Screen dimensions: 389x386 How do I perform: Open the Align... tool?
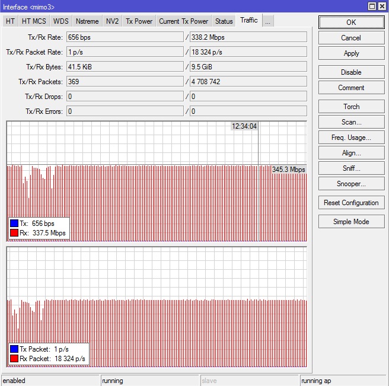[x=351, y=153]
